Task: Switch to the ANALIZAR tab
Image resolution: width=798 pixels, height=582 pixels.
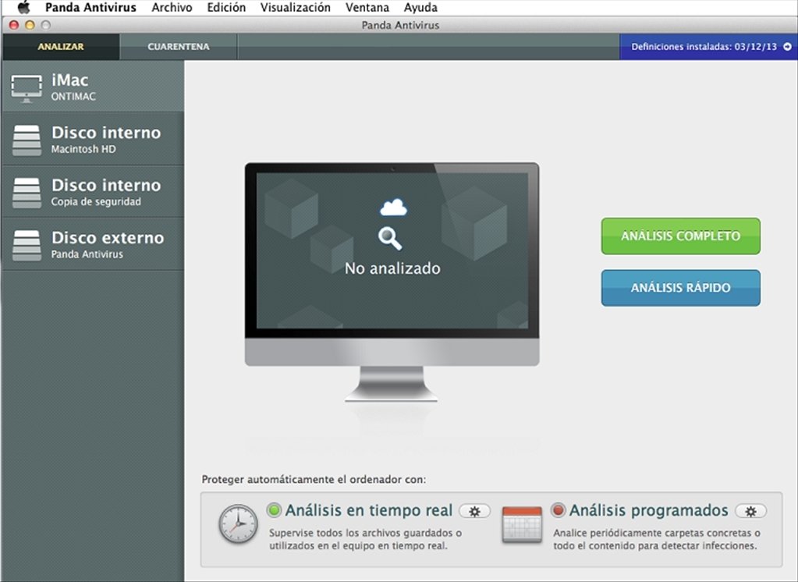Action: click(61, 46)
